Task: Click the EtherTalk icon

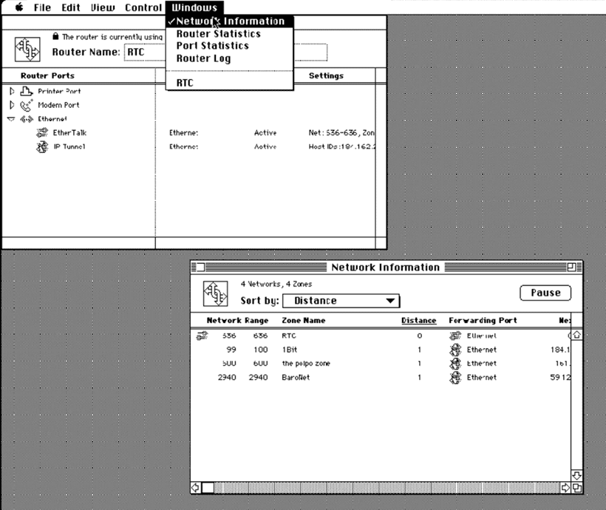Action: (x=42, y=133)
